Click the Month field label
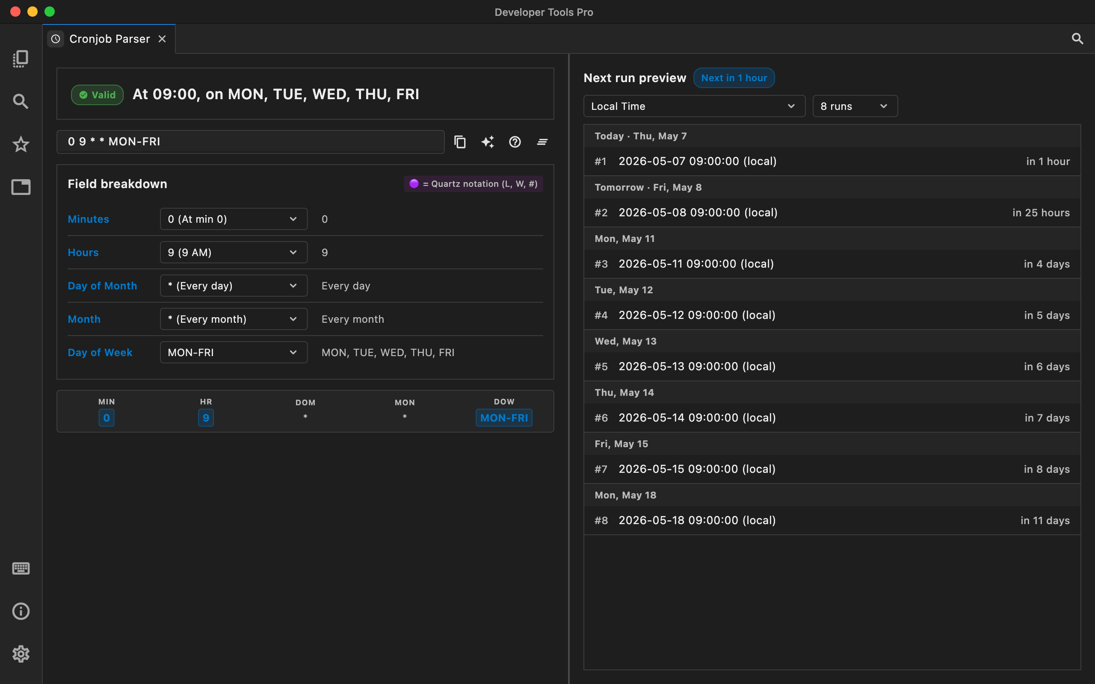Image resolution: width=1095 pixels, height=684 pixels. (84, 319)
